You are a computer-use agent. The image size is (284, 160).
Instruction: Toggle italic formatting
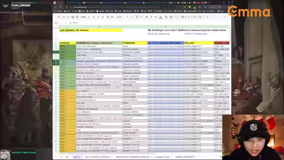[x=151, y=17]
